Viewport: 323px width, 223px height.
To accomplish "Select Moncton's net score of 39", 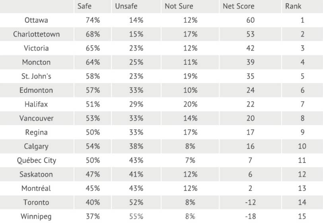I will click(x=250, y=62).
